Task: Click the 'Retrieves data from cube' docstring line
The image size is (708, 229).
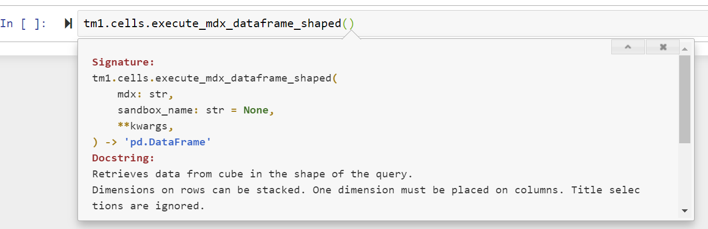Action: (253, 174)
